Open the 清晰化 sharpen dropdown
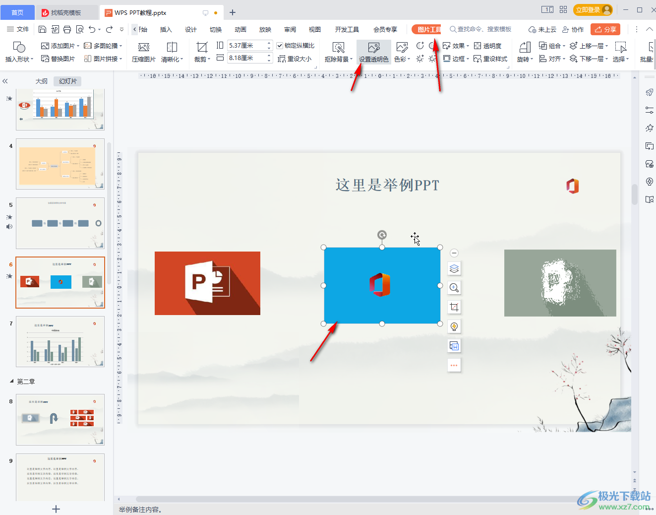Viewport: 656px width, 515px height. point(172,52)
